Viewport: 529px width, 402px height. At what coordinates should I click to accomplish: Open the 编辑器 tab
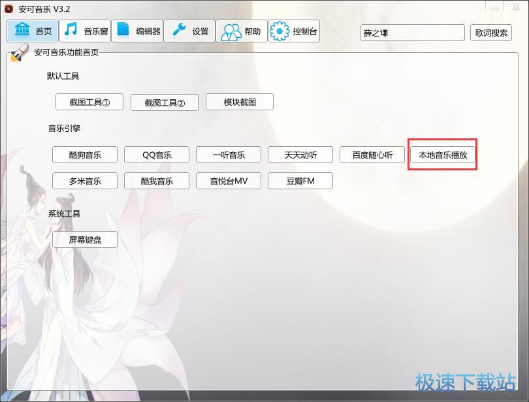tap(137, 31)
